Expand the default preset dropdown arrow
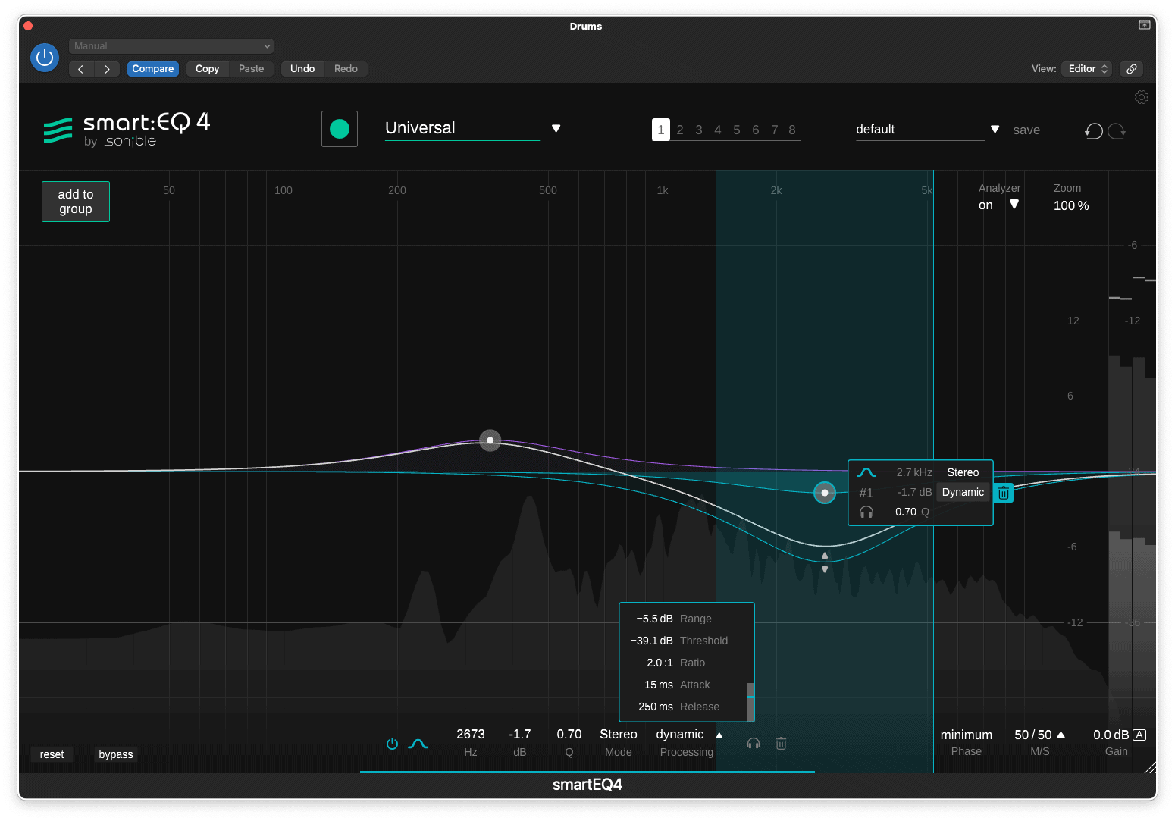1175x821 pixels. point(995,130)
